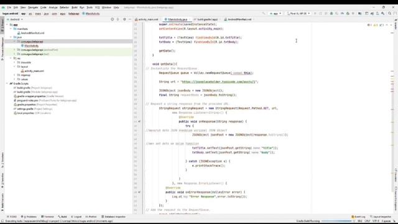Hide the Project panel with minimize icon
This screenshot has width=398, height=224.
(x=130, y=19)
